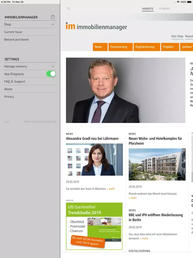193x258 pixels.
Task: Follow the Abo-Shop link
Action: pyautogui.click(x=177, y=36)
